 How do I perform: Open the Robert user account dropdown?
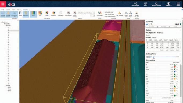(x=168, y=4)
